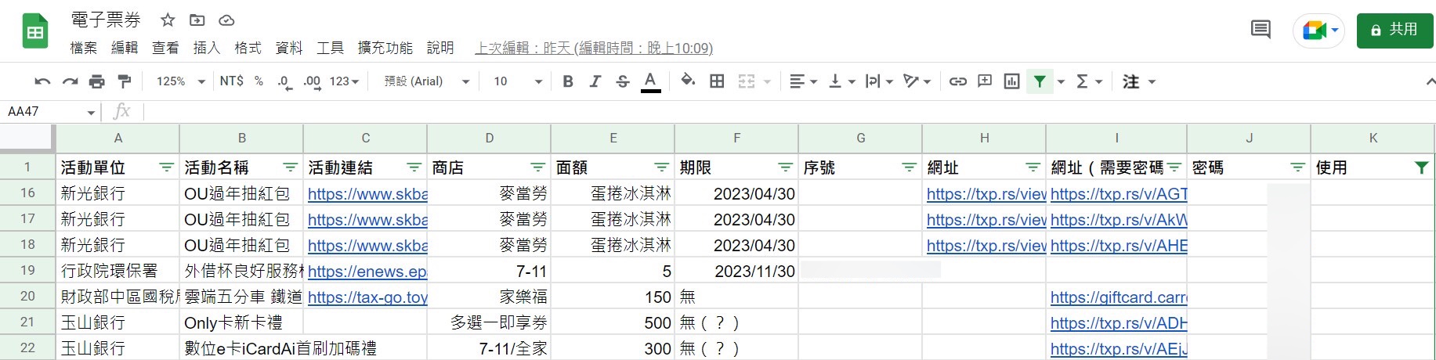
Task: Open filter views dropdown arrow
Action: [1061, 81]
